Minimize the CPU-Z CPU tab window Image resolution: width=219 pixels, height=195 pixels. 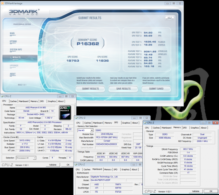point(60,96)
